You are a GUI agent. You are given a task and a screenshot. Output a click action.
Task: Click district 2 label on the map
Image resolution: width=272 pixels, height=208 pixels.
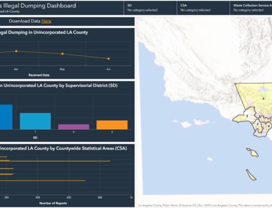(257, 124)
